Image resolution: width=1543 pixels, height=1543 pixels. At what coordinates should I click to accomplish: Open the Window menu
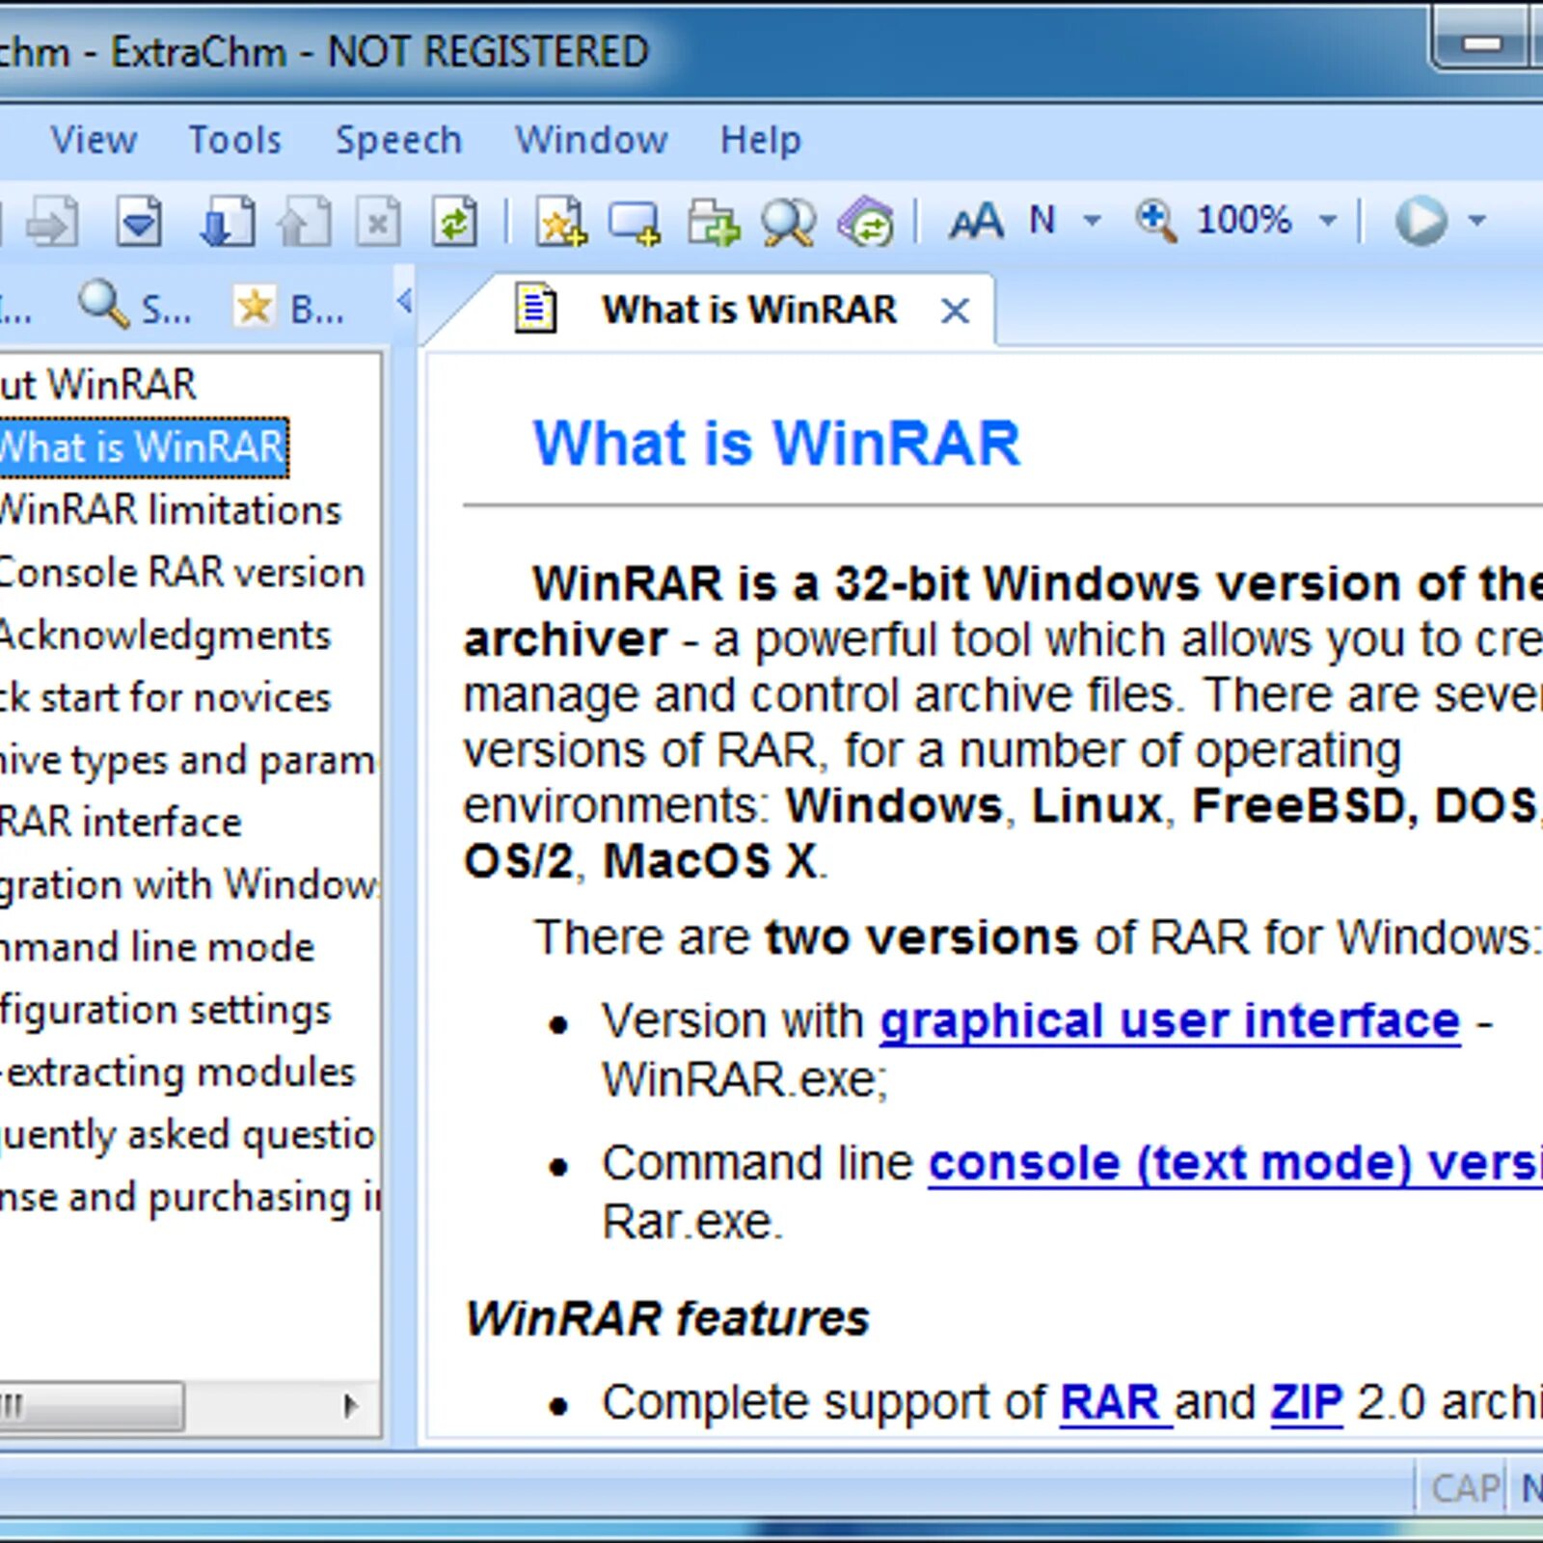[591, 141]
